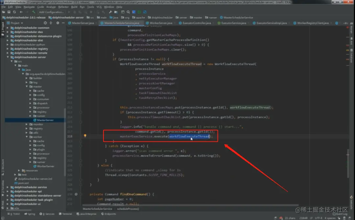355x220 pixels.
Task: Click the locate target icon in Project panel
Action: pos(45,23)
